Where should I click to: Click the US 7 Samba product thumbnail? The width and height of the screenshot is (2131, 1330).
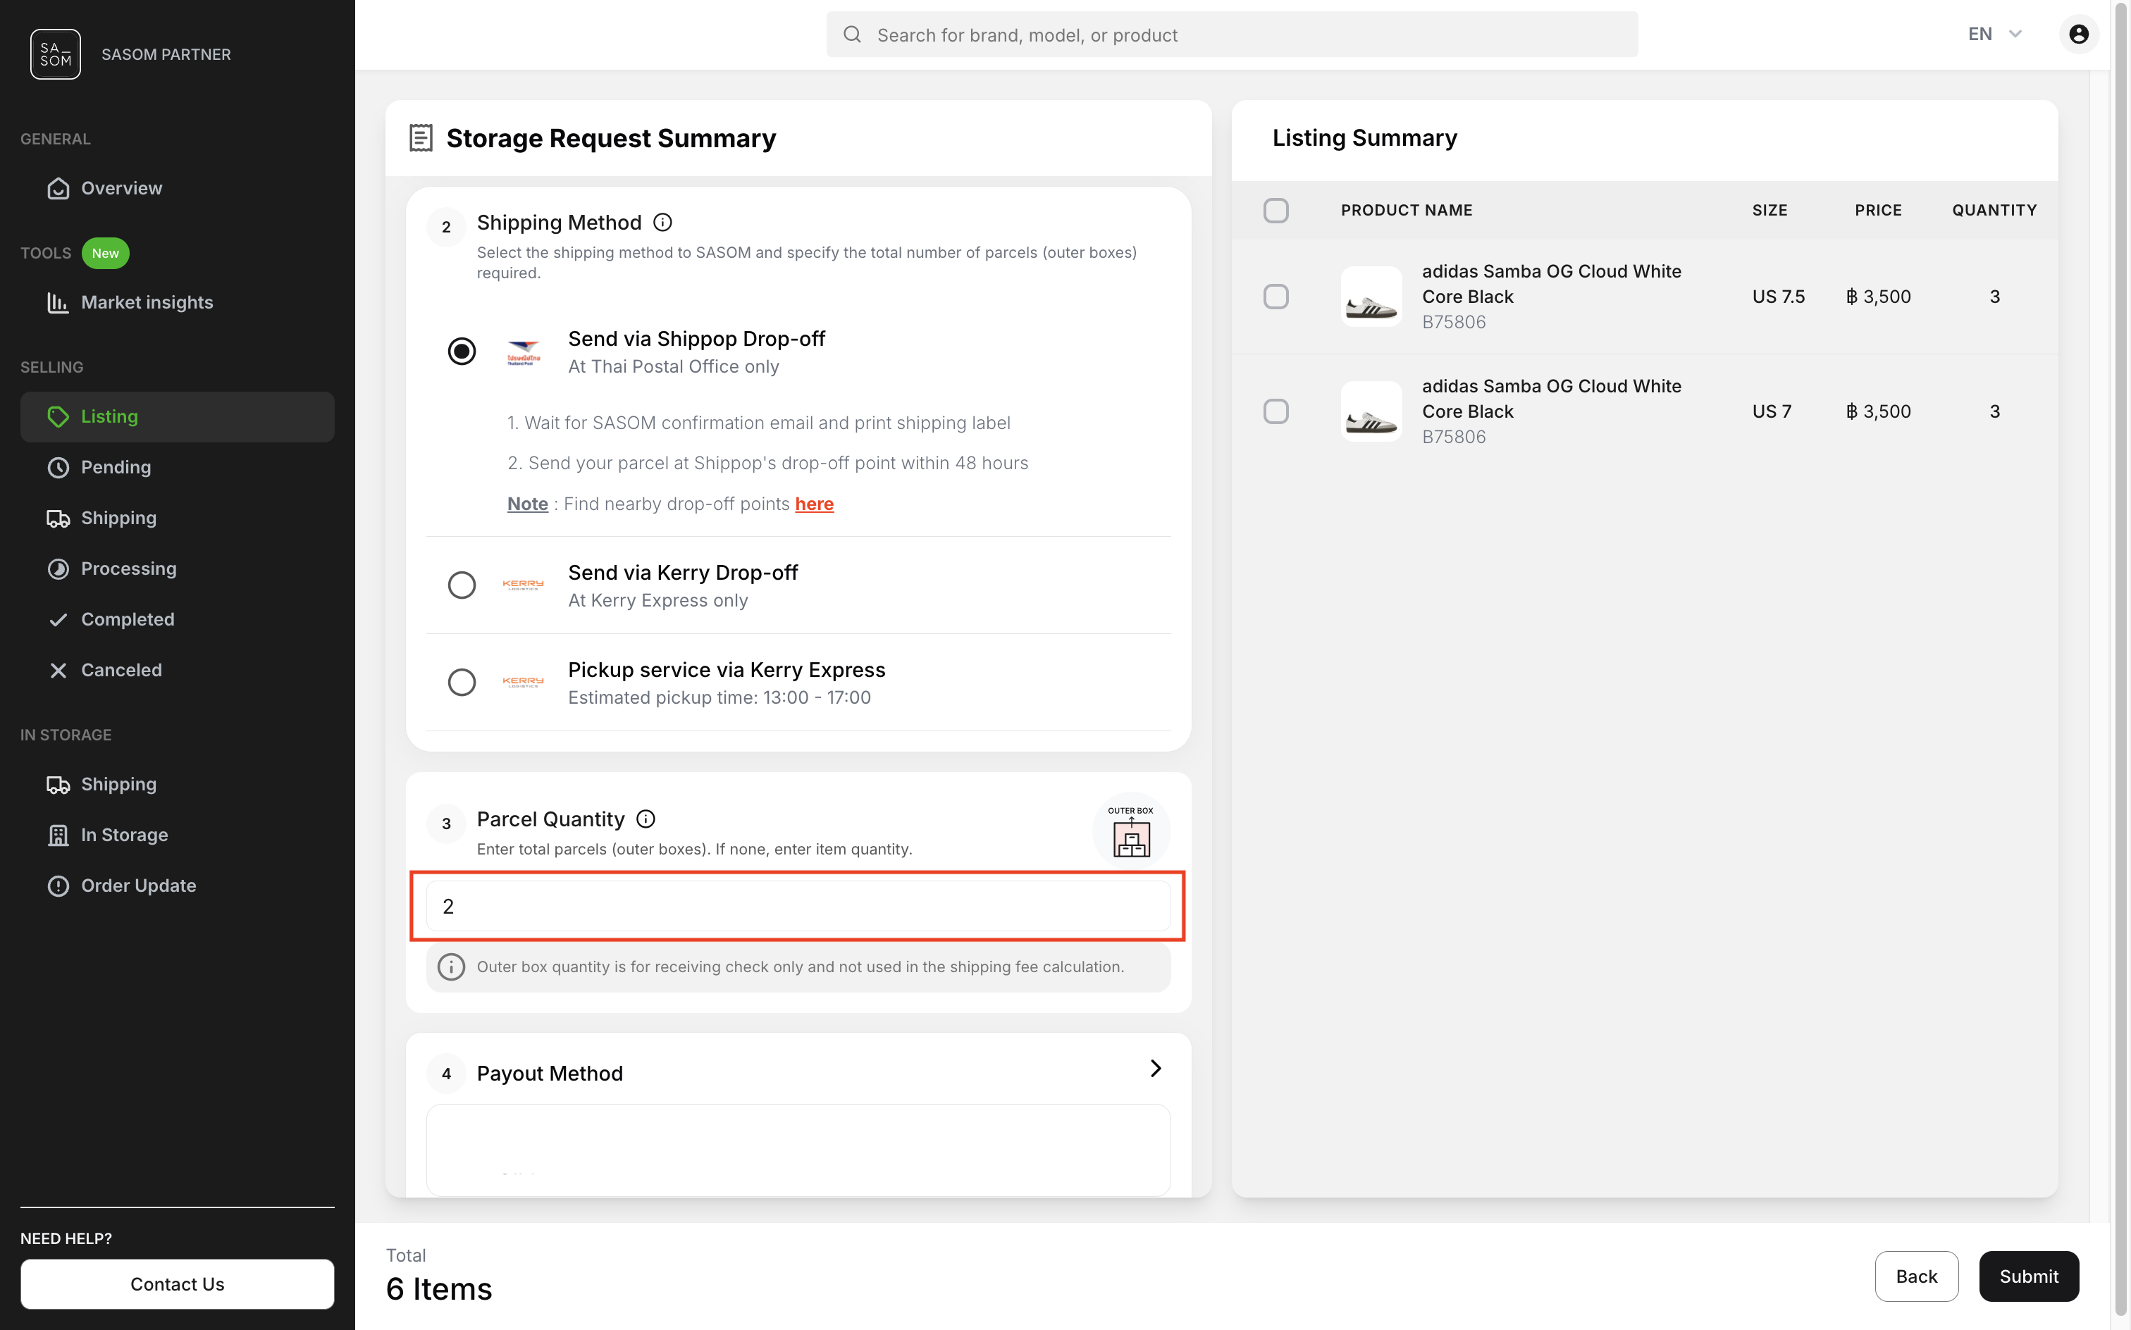pos(1371,411)
